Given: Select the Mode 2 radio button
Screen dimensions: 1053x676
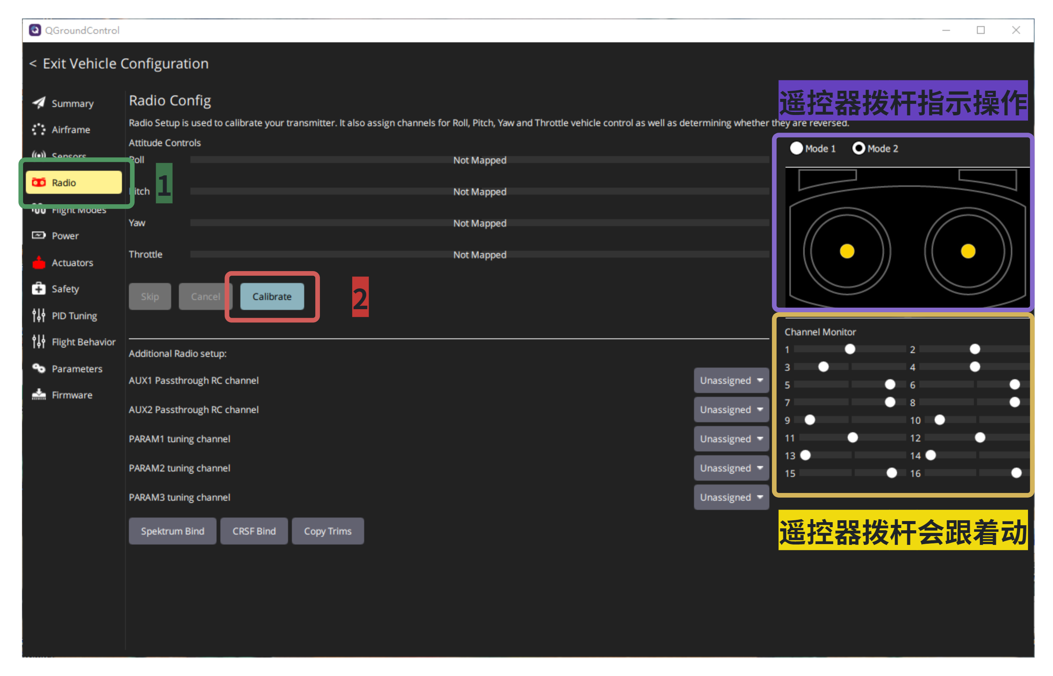Looking at the screenshot, I should 858,148.
